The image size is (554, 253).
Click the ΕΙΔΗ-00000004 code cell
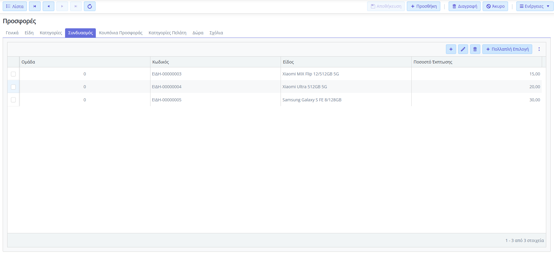pyautogui.click(x=167, y=87)
